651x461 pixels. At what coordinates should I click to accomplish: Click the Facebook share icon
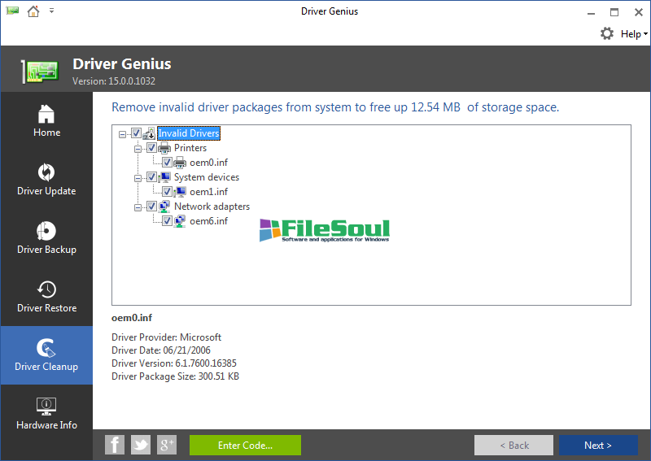pyautogui.click(x=115, y=445)
